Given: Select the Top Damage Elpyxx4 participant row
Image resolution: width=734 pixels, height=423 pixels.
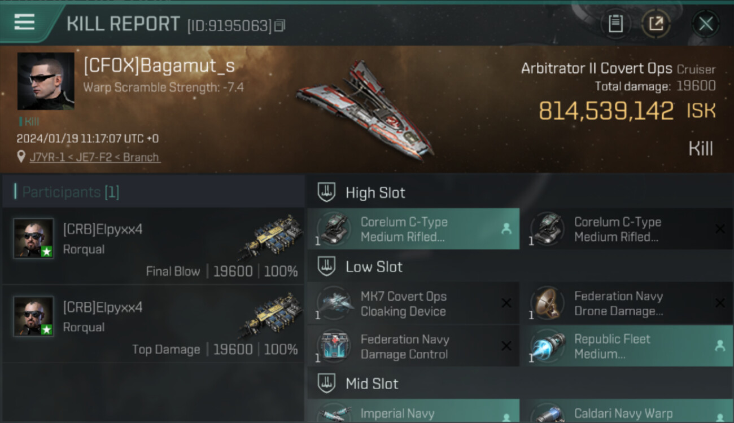Looking at the screenshot, I should [x=153, y=324].
